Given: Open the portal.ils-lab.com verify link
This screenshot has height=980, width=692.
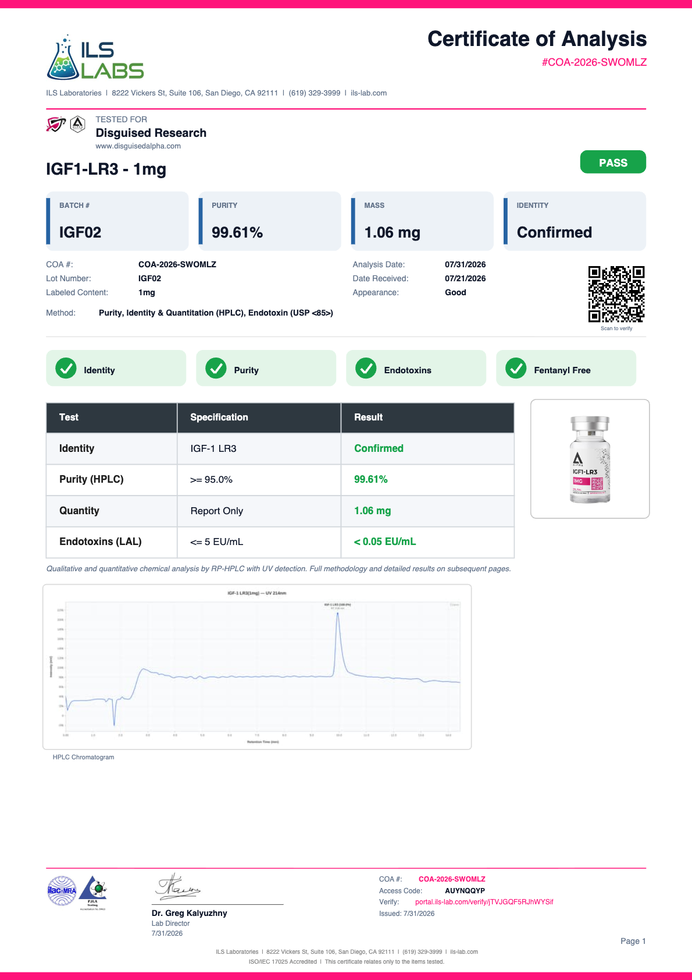Looking at the screenshot, I should (484, 902).
